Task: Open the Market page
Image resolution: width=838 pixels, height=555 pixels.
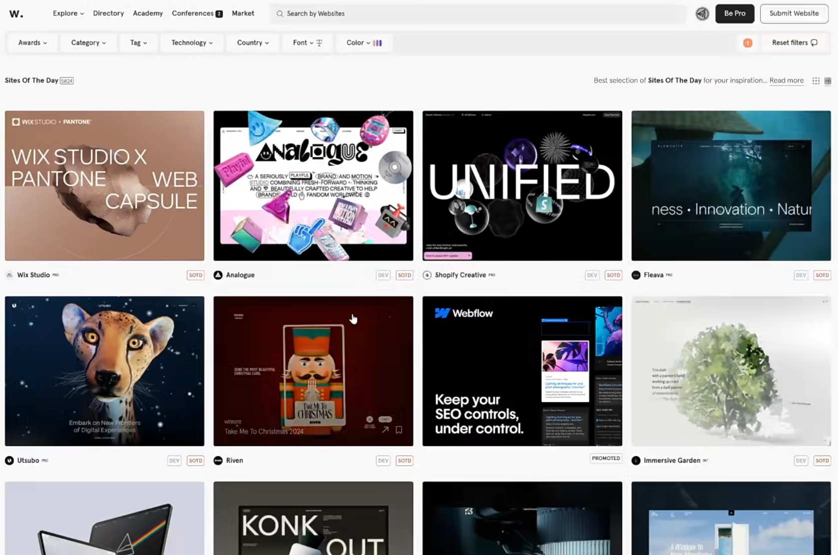Action: click(243, 13)
